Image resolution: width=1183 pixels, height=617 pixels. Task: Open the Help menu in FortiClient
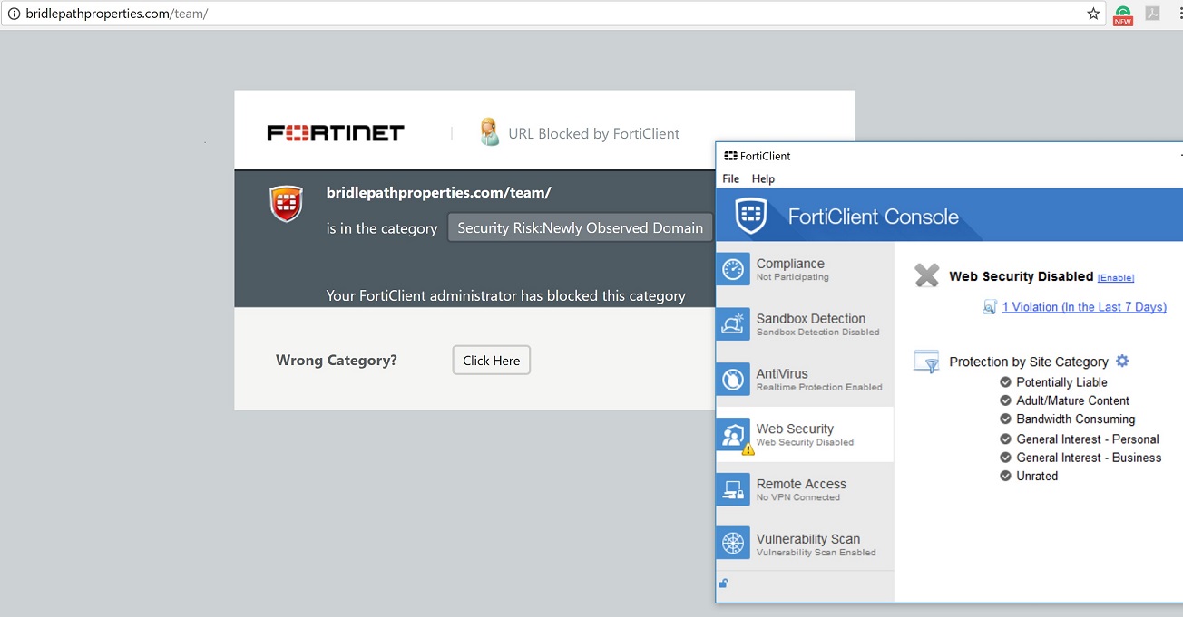coord(763,178)
